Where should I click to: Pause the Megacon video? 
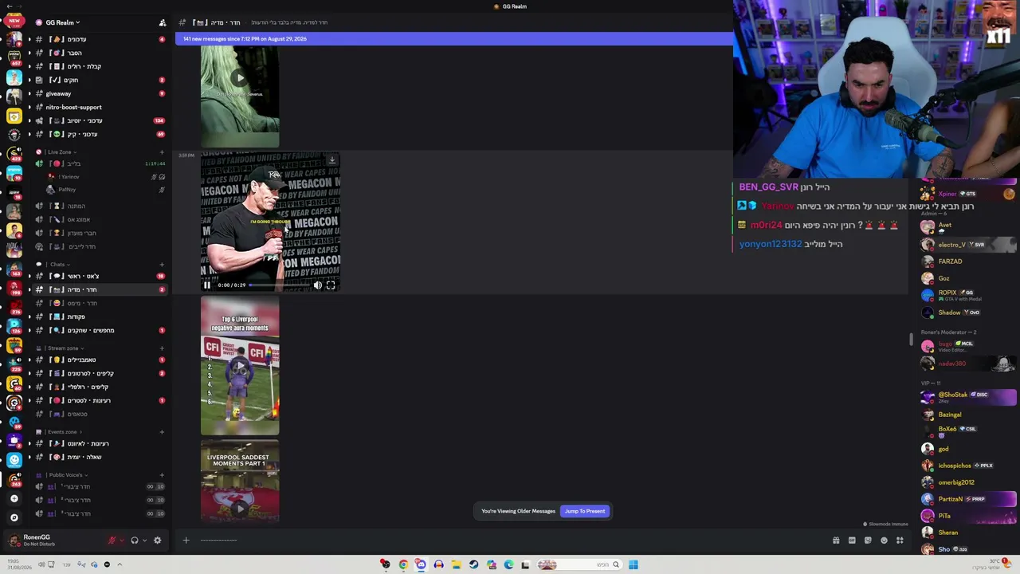pyautogui.click(x=207, y=285)
